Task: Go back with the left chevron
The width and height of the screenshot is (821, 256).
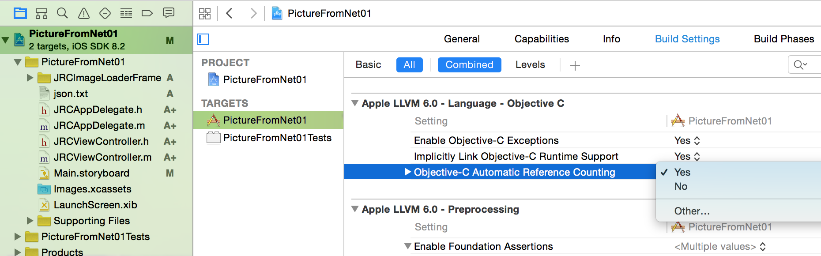Action: click(229, 13)
